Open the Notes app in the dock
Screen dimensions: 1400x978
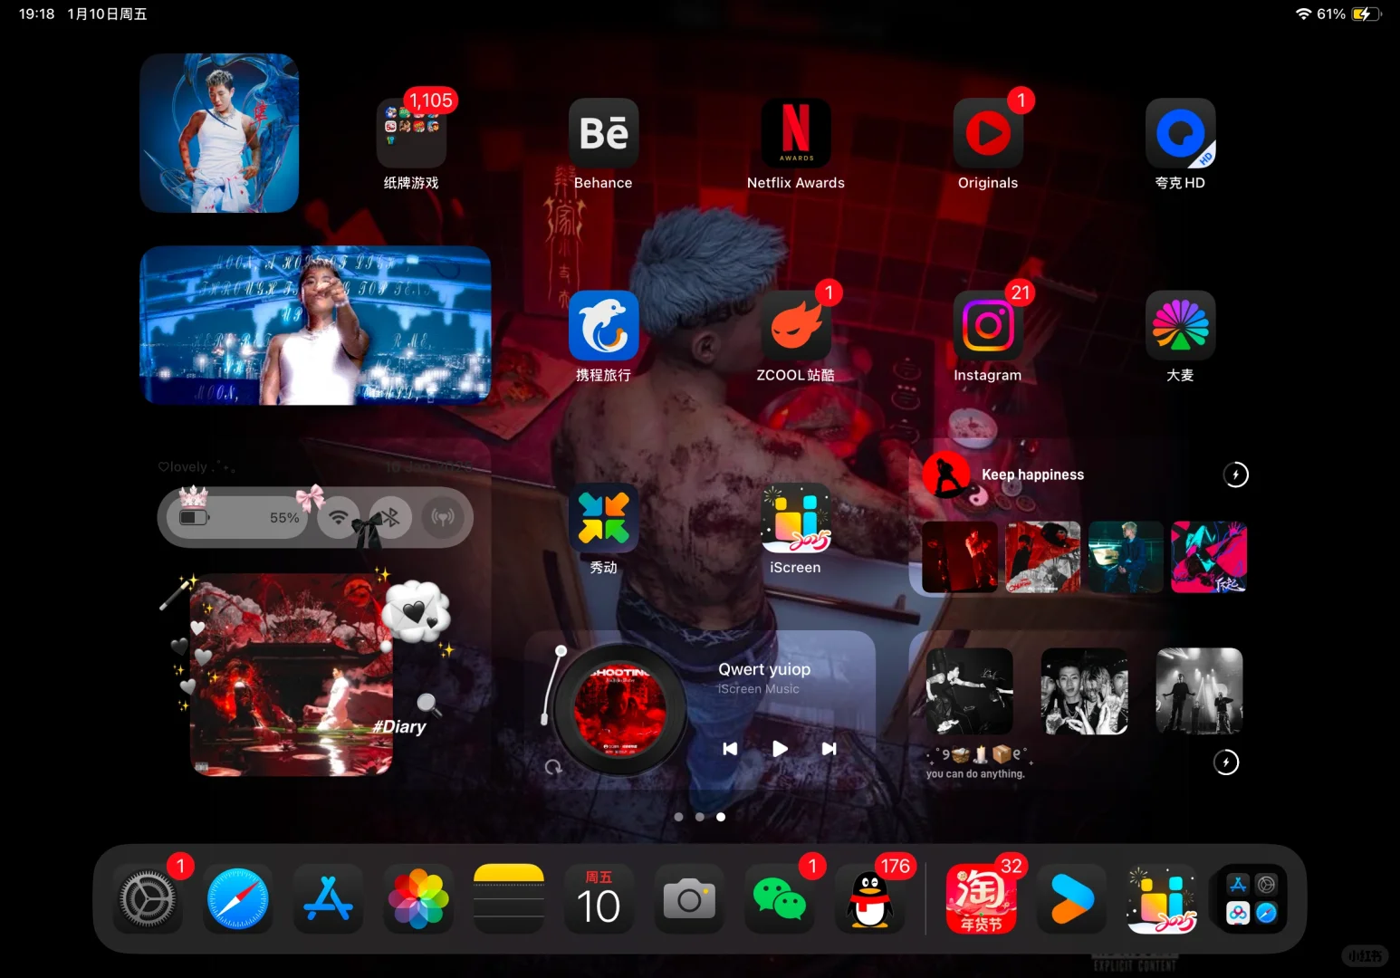509,899
